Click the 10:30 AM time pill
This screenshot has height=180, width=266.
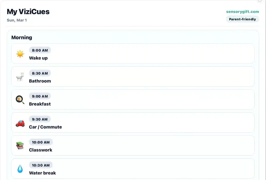point(41,165)
